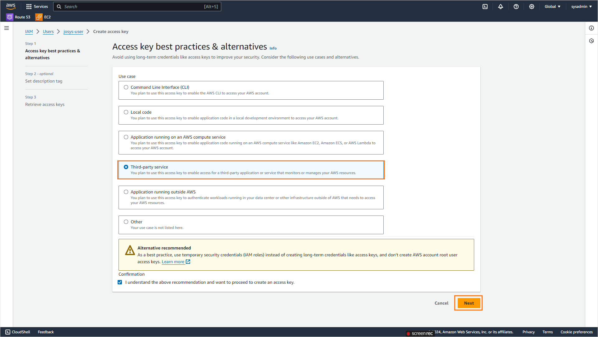Open the settings gear icon

pyautogui.click(x=532, y=7)
